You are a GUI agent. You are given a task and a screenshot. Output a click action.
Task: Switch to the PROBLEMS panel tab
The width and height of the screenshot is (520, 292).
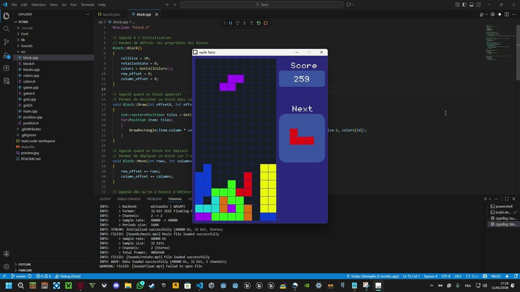[154, 199]
